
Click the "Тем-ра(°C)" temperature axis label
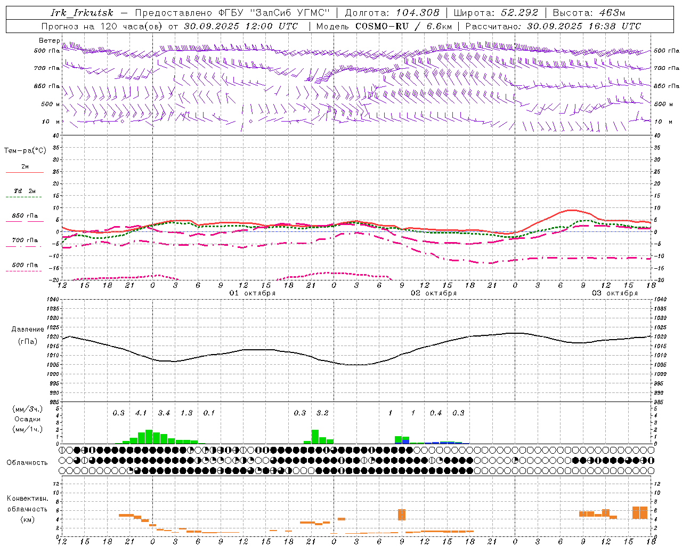(x=25, y=151)
